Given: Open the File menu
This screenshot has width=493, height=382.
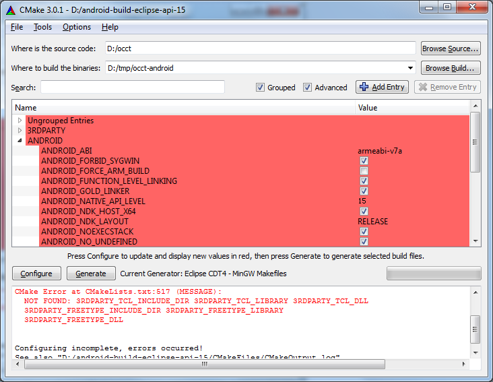Looking at the screenshot, I should click(x=17, y=27).
